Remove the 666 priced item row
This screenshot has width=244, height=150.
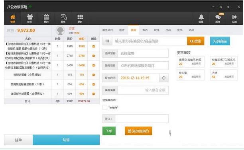[x=94, y=84]
